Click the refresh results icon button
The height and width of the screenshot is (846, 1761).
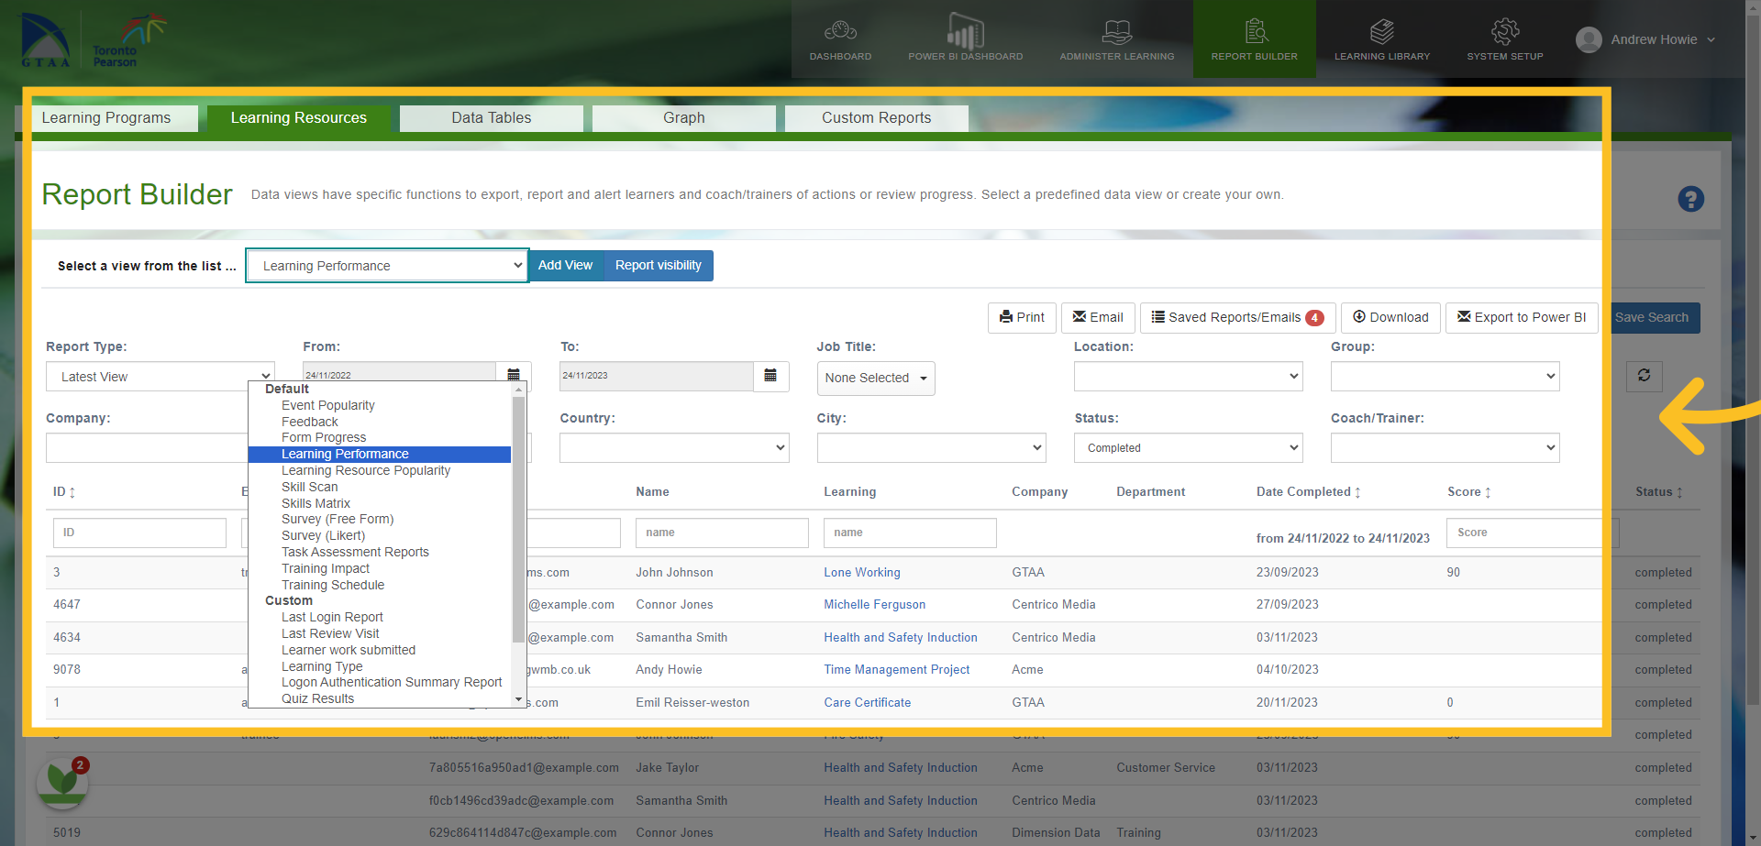tap(1644, 376)
